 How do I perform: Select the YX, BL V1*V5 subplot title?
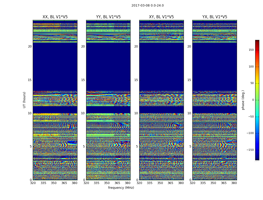[x=214, y=17]
